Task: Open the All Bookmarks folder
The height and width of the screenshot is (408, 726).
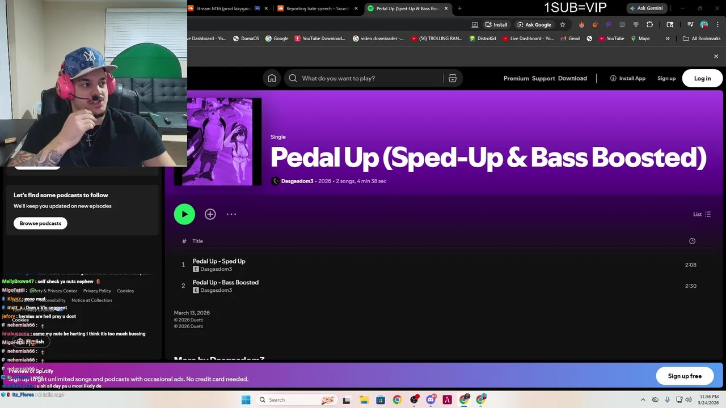Action: point(702,39)
